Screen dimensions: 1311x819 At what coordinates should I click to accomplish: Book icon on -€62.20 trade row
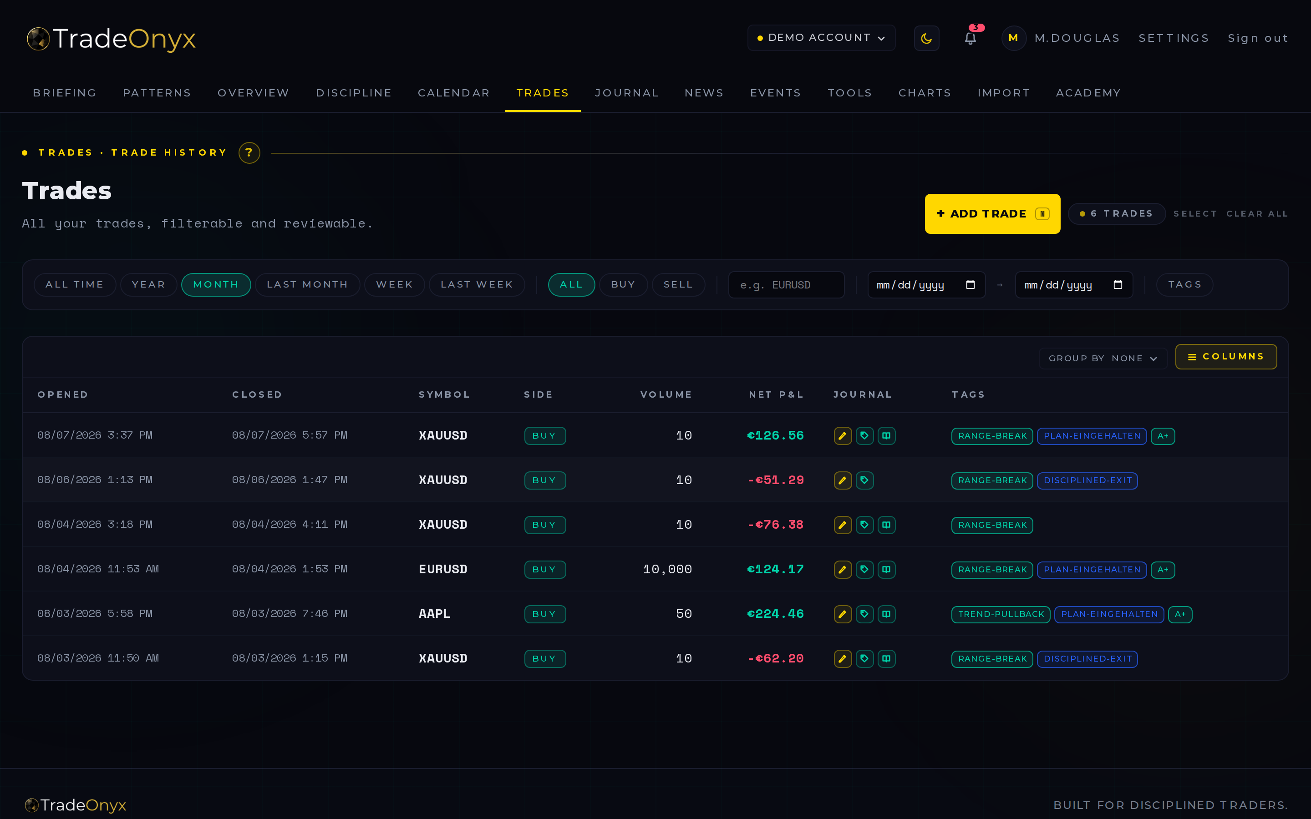coord(886,659)
